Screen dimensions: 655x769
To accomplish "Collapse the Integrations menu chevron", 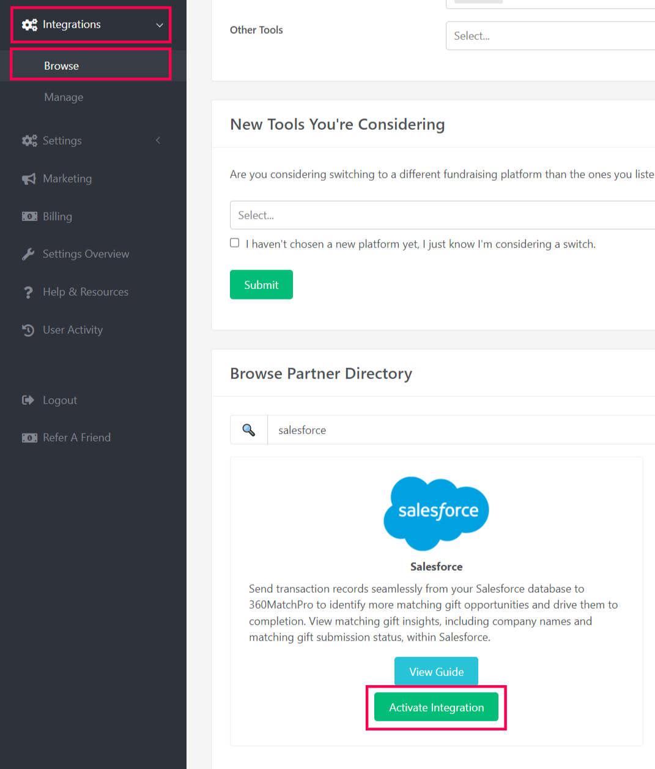I will tap(160, 25).
